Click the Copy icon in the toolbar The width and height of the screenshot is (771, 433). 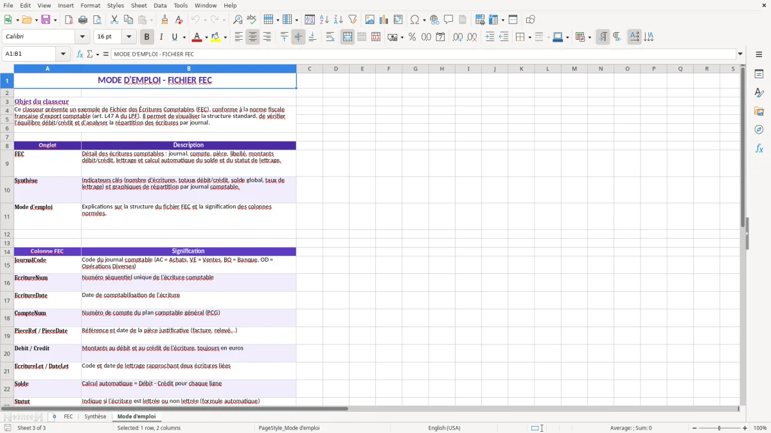pos(128,20)
